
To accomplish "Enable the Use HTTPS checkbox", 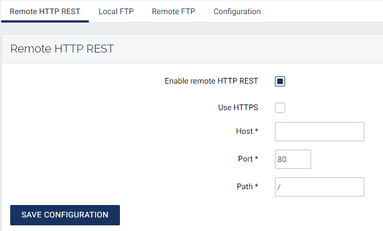I will click(x=280, y=108).
